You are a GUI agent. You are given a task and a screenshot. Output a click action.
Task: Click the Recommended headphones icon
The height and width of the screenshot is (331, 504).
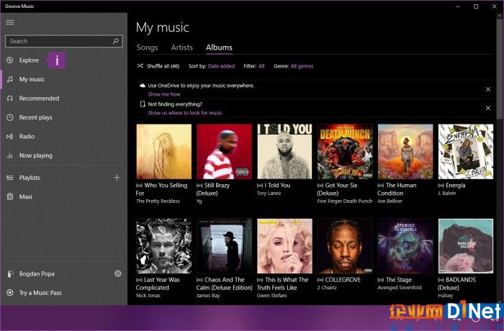pyautogui.click(x=10, y=99)
